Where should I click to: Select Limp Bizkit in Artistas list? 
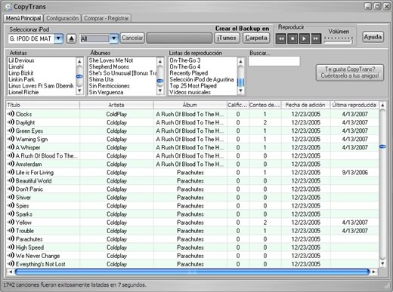tap(20, 73)
